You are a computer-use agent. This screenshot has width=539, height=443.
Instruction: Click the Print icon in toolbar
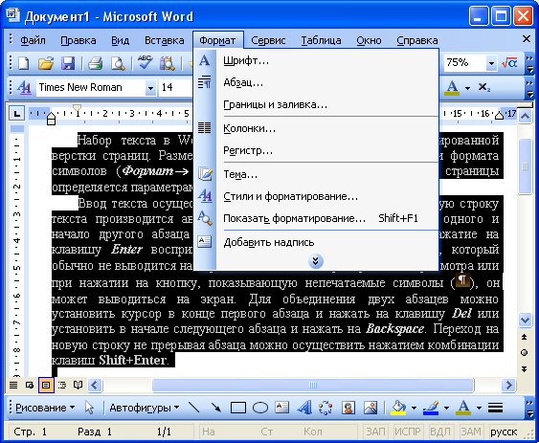click(95, 63)
